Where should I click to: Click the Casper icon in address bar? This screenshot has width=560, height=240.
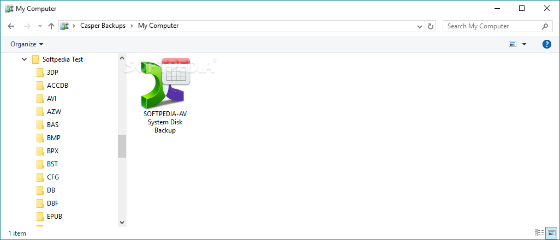pyautogui.click(x=64, y=26)
